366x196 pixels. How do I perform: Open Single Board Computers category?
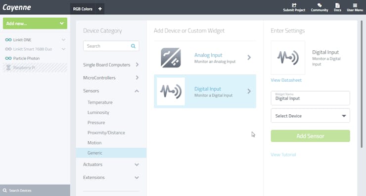pyautogui.click(x=107, y=65)
